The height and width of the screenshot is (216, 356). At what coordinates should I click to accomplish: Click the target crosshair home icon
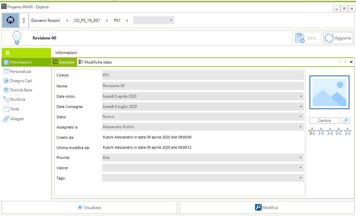[10, 20]
